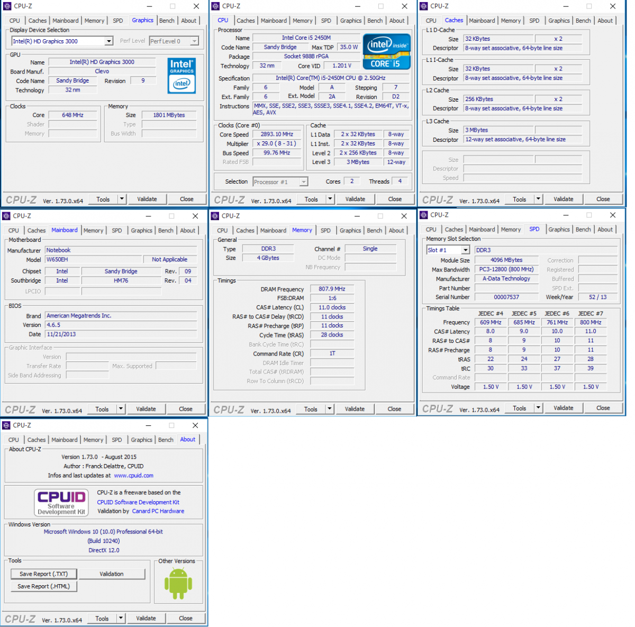Screen dimensions: 635x627
Task: Click Tools button in Mainboard window
Action: [102, 409]
